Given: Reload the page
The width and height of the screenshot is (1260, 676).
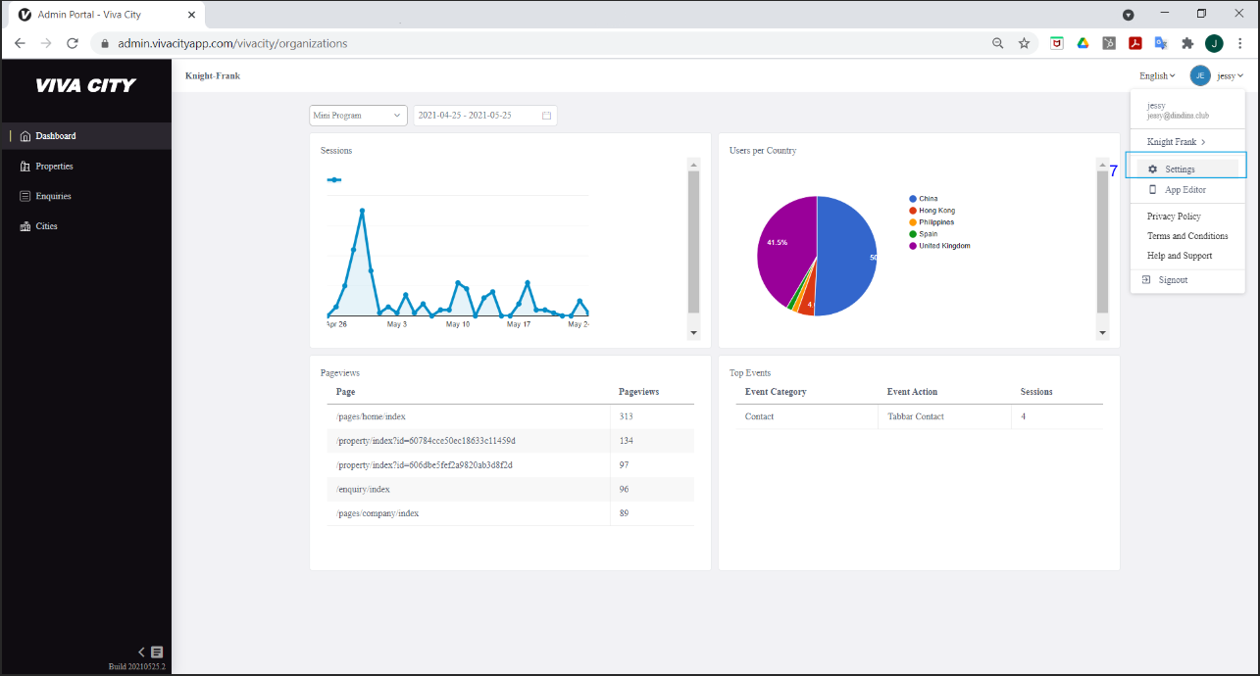Looking at the screenshot, I should [72, 43].
